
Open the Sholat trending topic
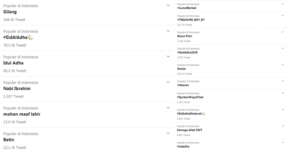point(181,69)
